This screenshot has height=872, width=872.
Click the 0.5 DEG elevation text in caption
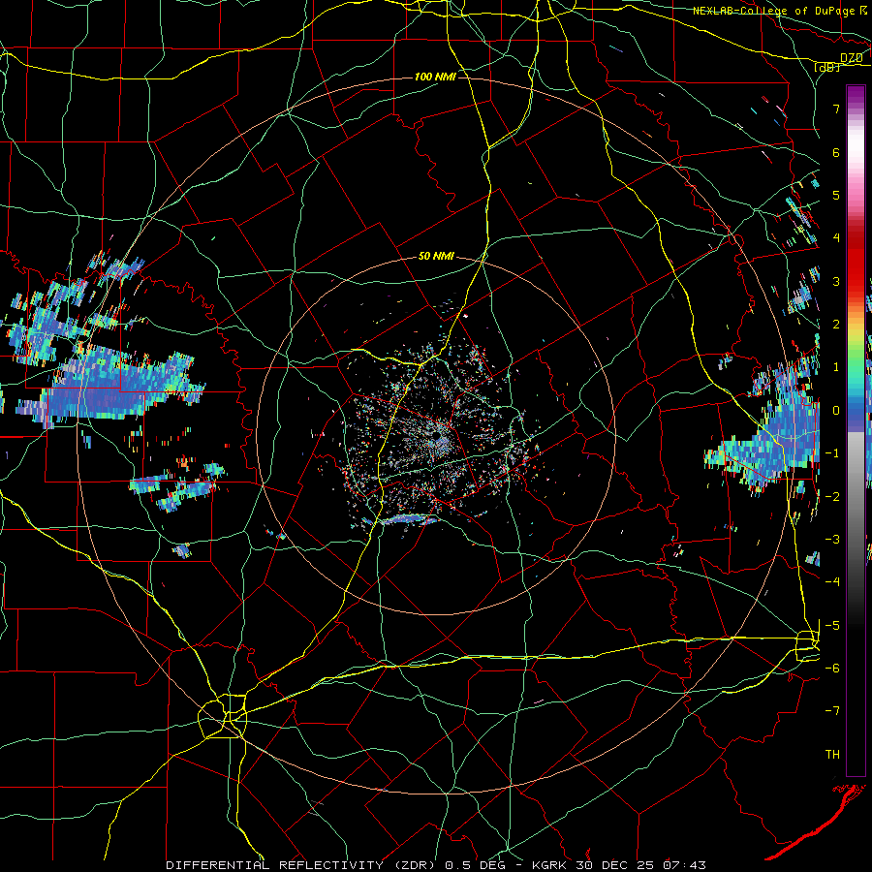tap(477, 865)
